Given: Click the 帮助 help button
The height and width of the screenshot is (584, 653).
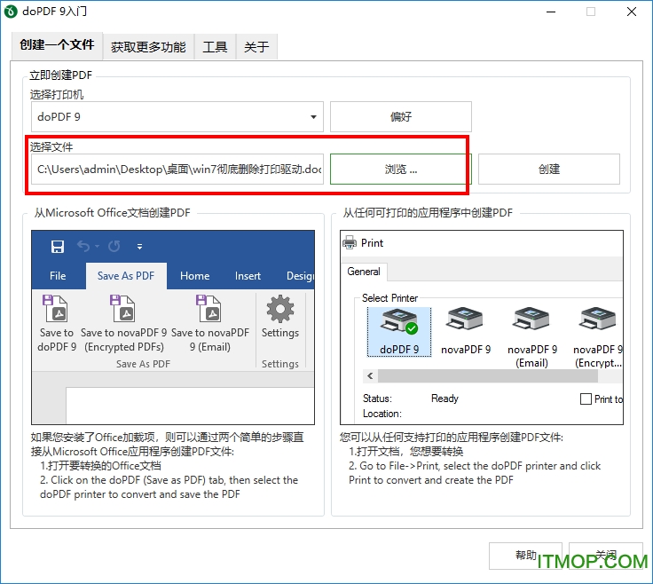Looking at the screenshot, I should pyautogui.click(x=525, y=556).
